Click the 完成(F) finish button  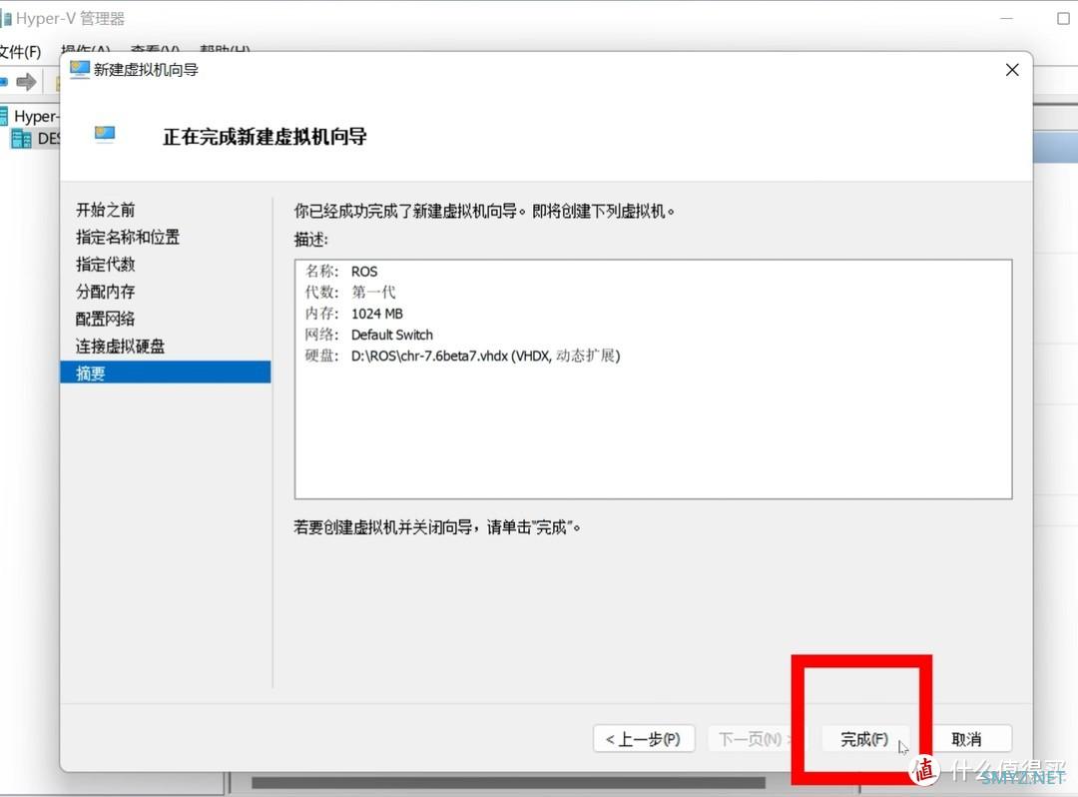pyautogui.click(x=865, y=739)
